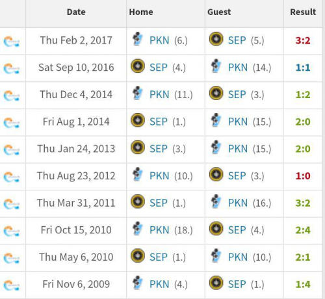This screenshot has width=325, height=299.
Task: Click the SEP club crest in the Aug 1, 2014 row
Action: [x=138, y=120]
